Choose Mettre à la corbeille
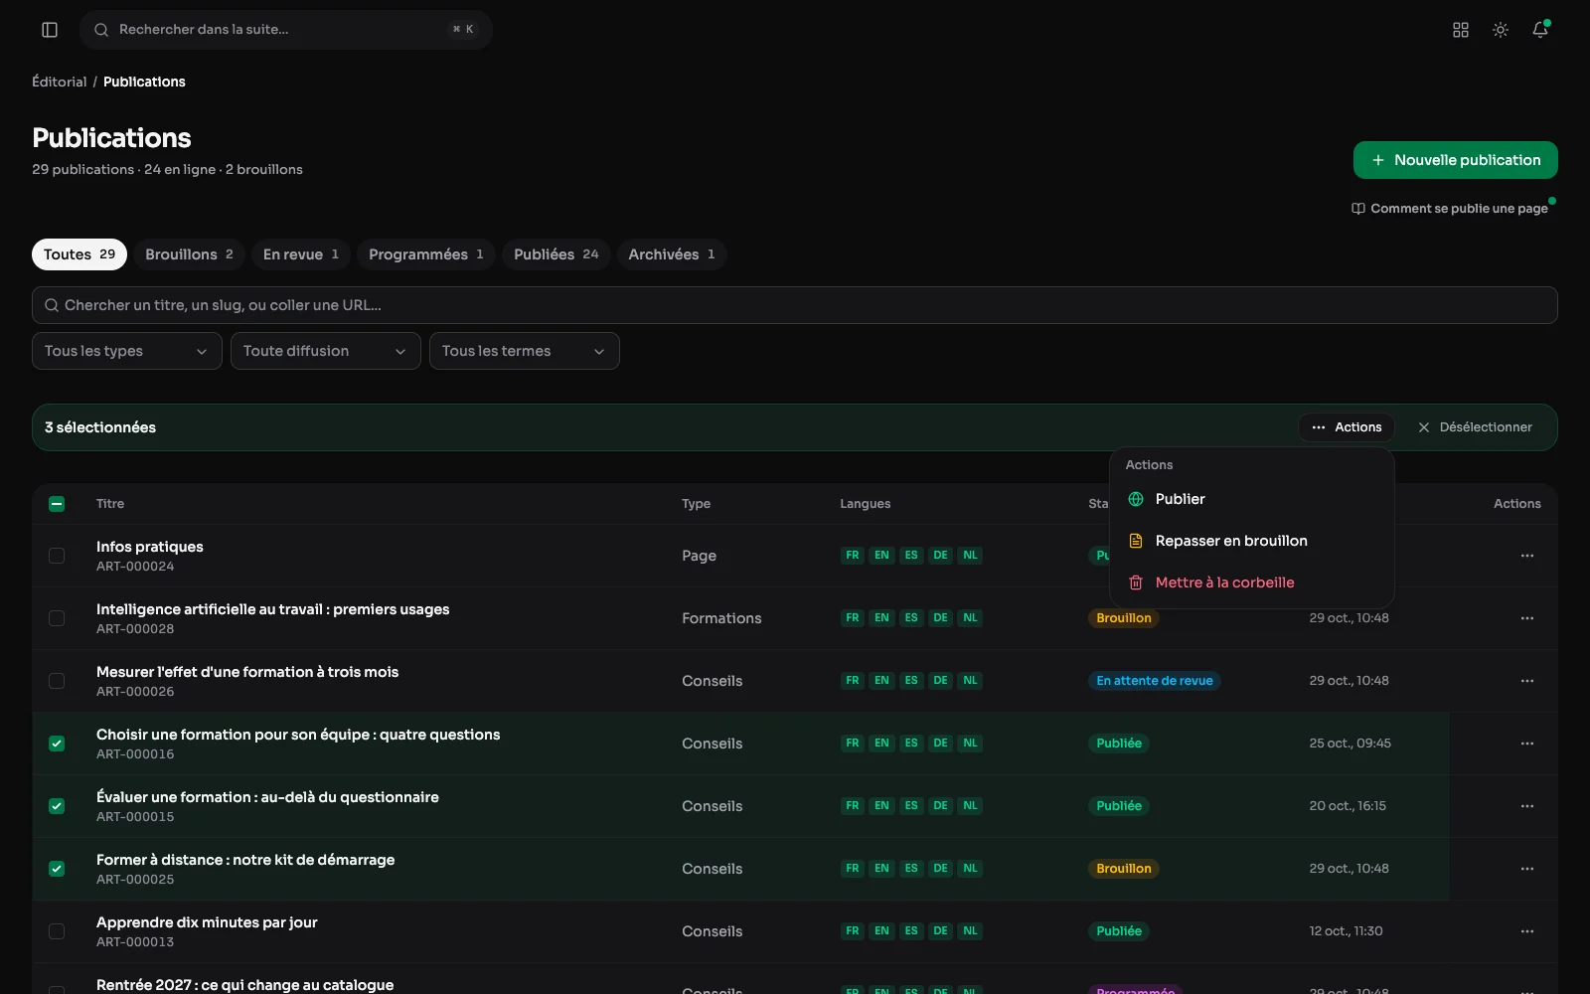The image size is (1590, 994). [x=1252, y=582]
